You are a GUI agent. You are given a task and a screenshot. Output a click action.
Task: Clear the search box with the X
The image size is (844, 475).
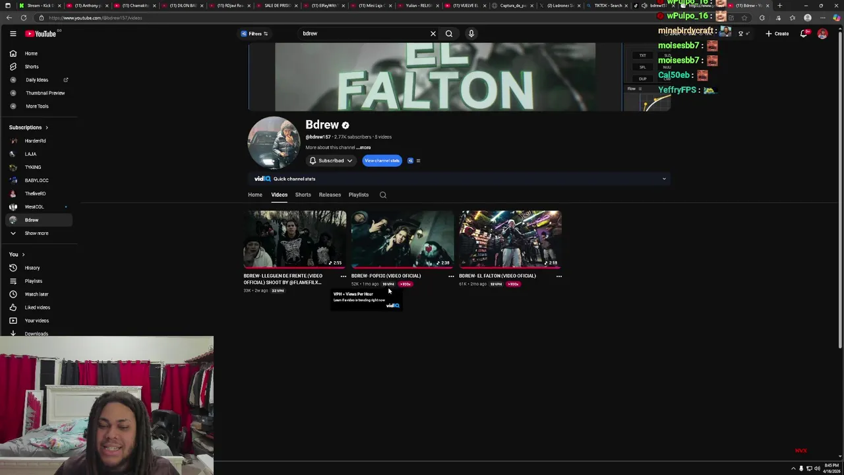(433, 34)
